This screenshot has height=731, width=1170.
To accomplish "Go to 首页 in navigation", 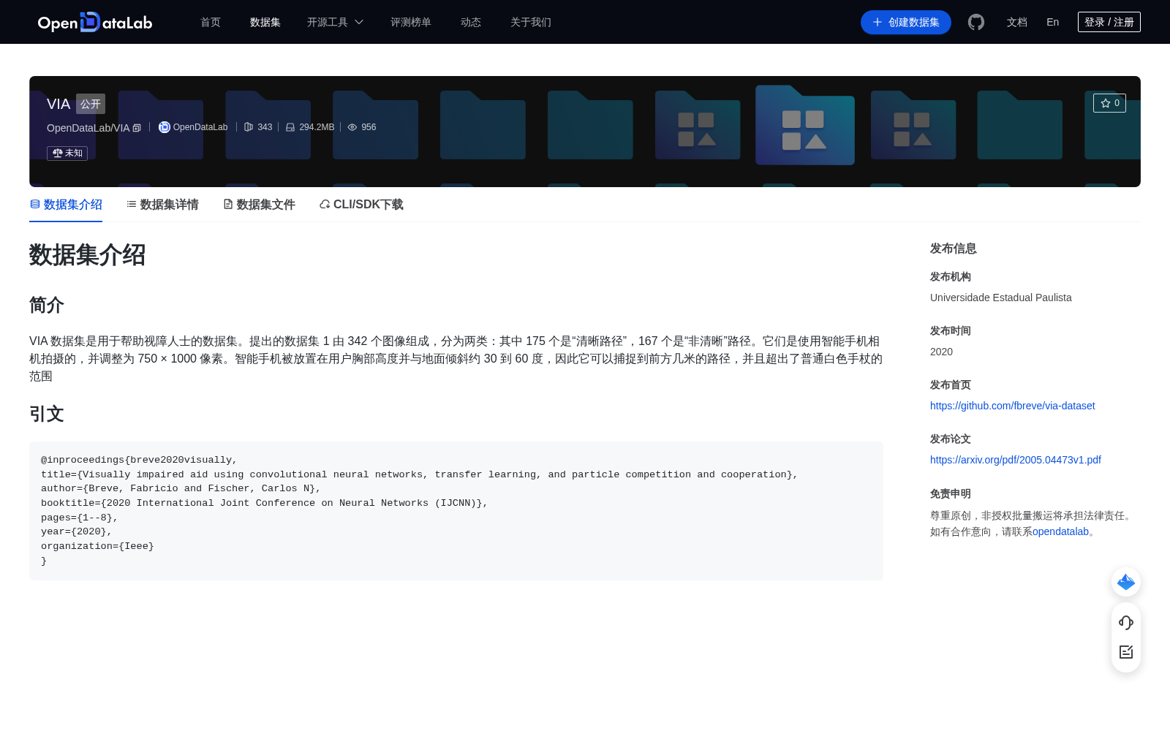I will click(x=211, y=22).
